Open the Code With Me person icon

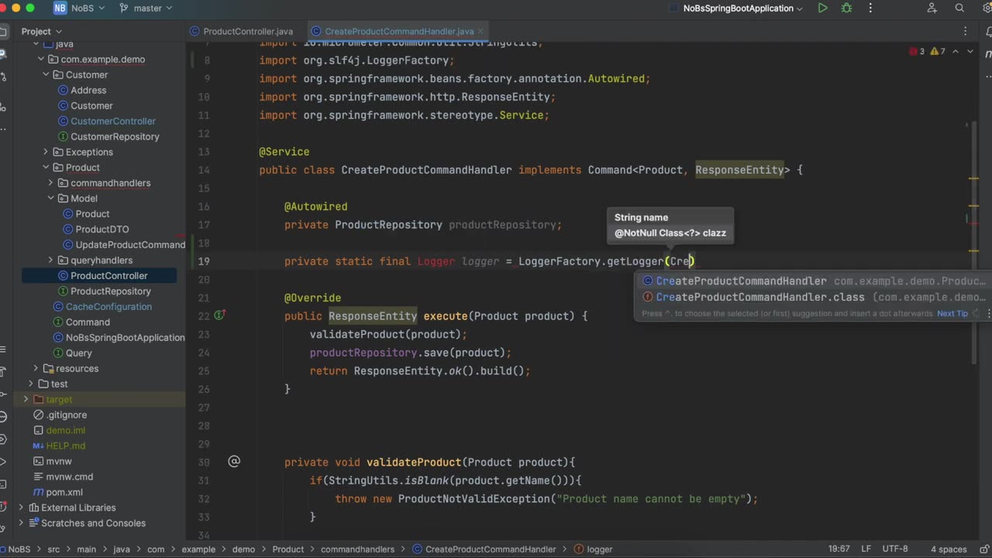(x=932, y=9)
